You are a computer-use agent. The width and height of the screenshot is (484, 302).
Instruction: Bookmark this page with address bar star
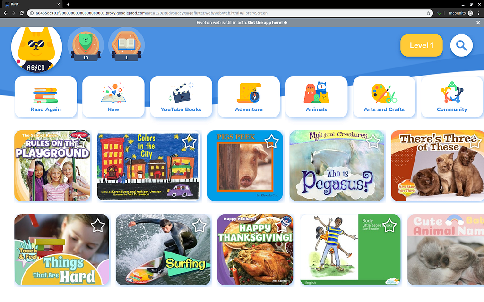pos(428,13)
